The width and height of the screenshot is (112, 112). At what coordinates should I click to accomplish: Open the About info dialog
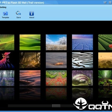(x=32, y=15)
